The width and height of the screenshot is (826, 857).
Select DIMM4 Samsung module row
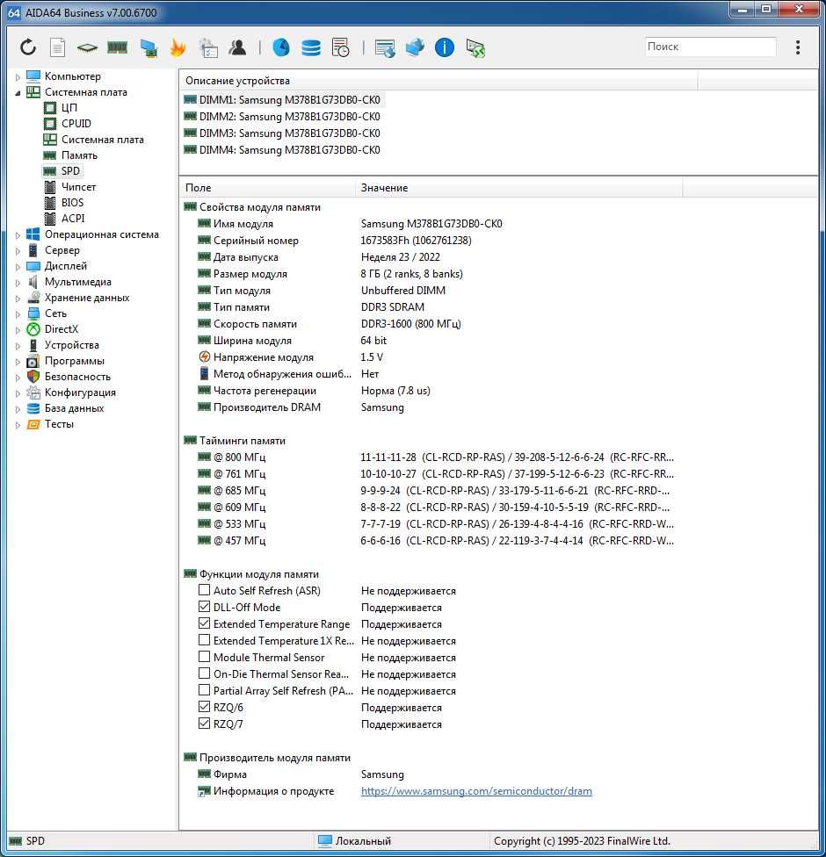pos(282,150)
